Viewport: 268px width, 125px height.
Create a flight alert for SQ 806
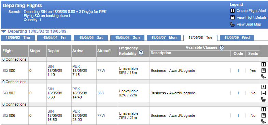pos(264,109)
